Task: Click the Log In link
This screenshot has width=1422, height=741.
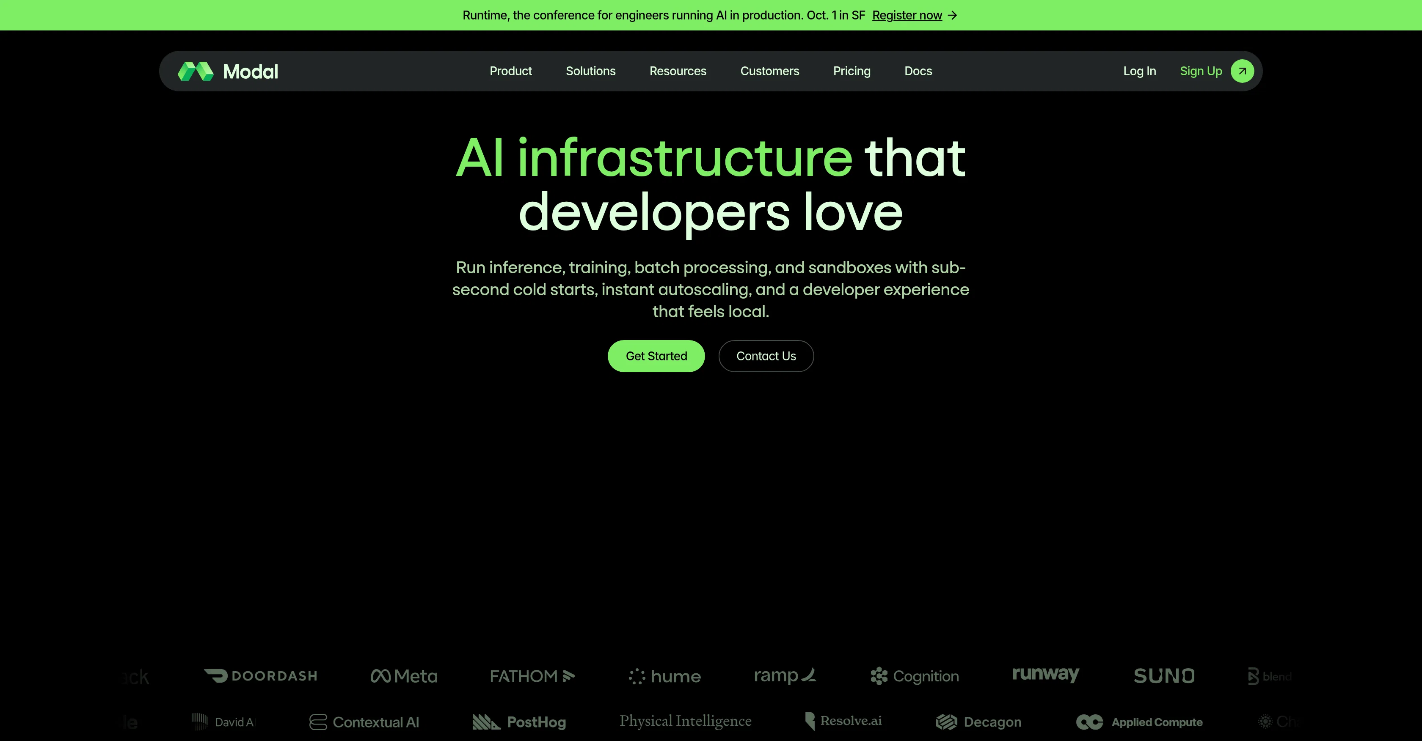Action: click(1139, 71)
